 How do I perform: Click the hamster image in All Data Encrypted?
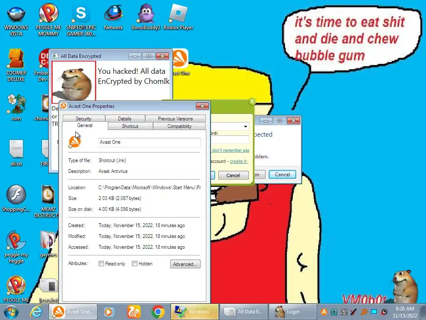[x=74, y=81]
